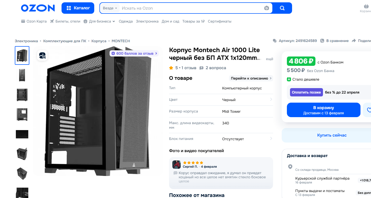Expand the Везде search scope dropdown

pyautogui.click(x=110, y=8)
